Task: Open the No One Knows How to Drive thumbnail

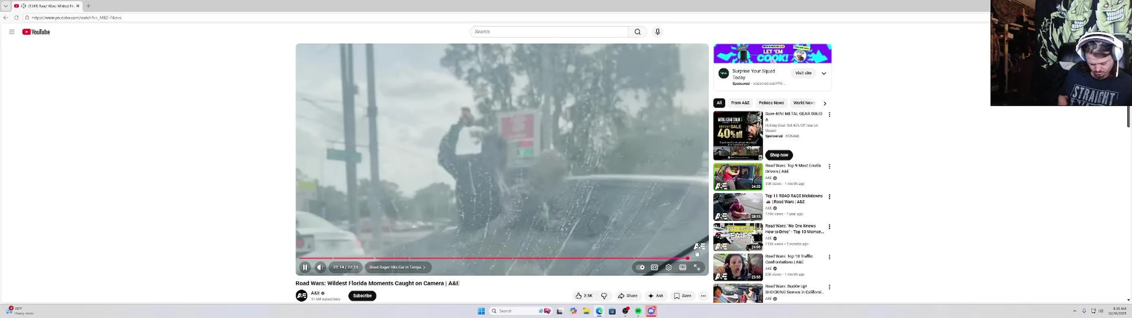Action: coord(738,237)
